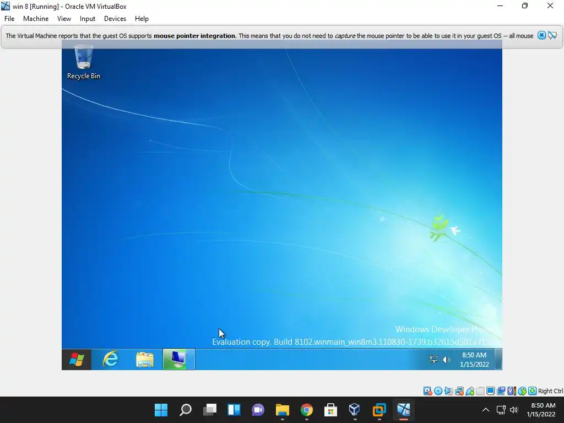The height and width of the screenshot is (423, 564).
Task: Open the Input menu
Action: pos(88,19)
